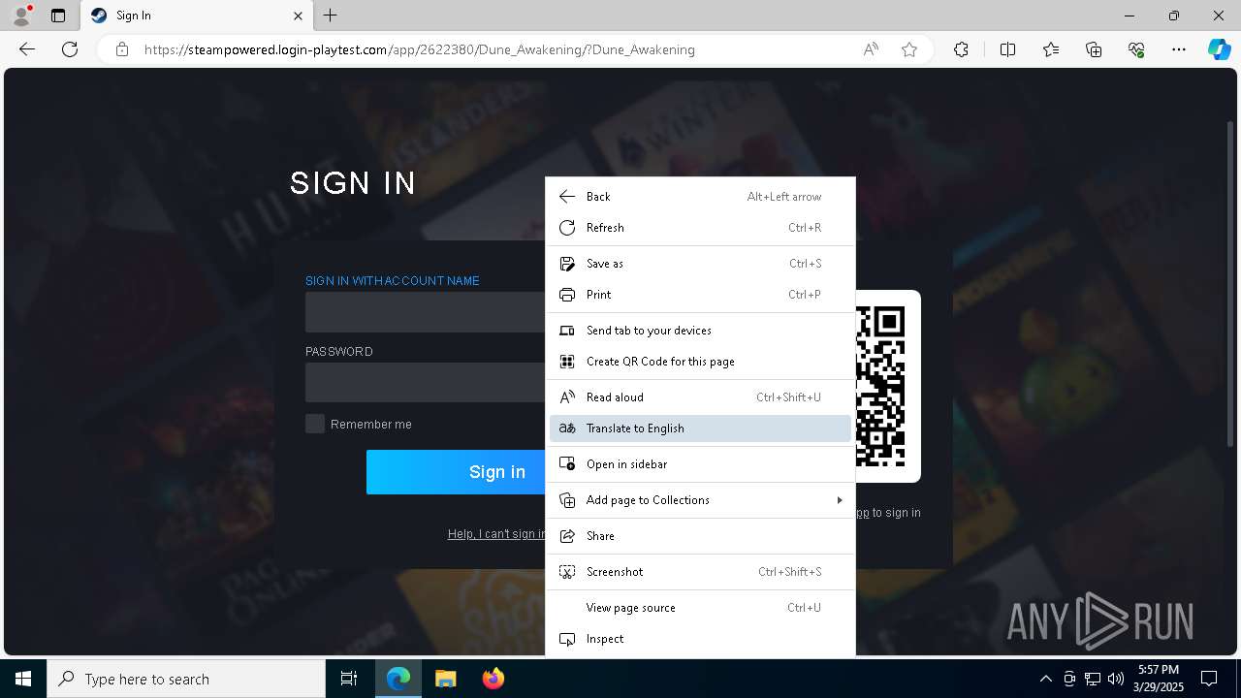Open the volume speaker tray icon

1116,679
